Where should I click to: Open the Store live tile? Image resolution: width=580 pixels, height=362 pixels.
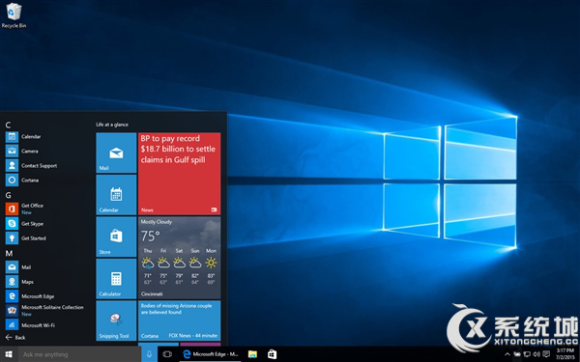[x=116, y=237]
